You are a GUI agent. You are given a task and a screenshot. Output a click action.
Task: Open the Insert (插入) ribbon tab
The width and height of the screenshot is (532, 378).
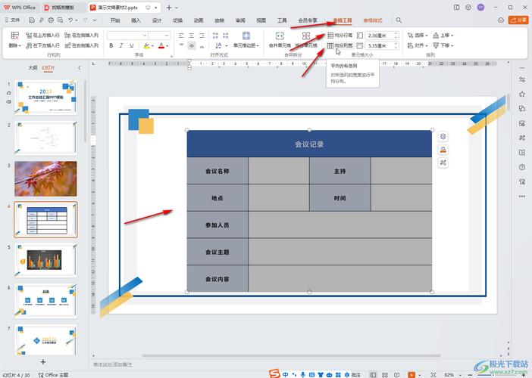tap(136, 20)
